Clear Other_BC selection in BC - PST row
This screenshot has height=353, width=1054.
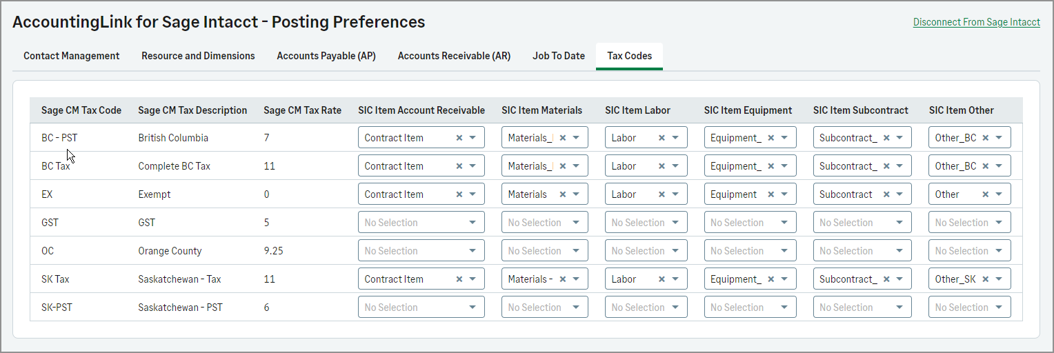pos(986,138)
